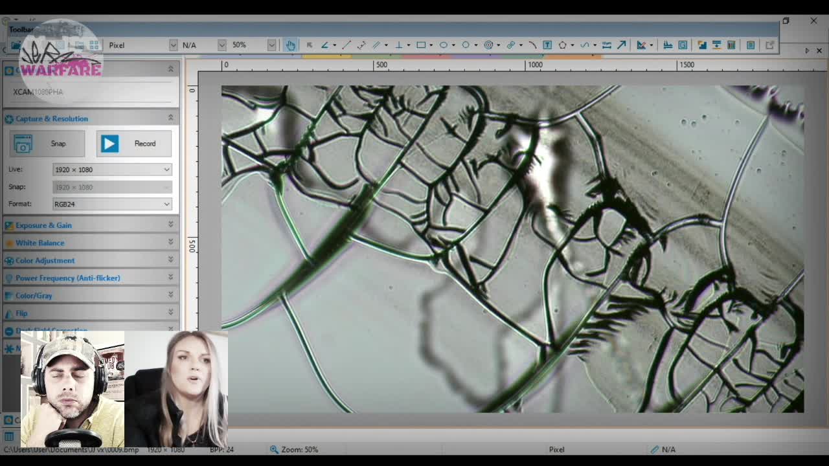Viewport: 829px width, 466px height.
Task: Click the microscope image in the viewer
Action: [512, 249]
